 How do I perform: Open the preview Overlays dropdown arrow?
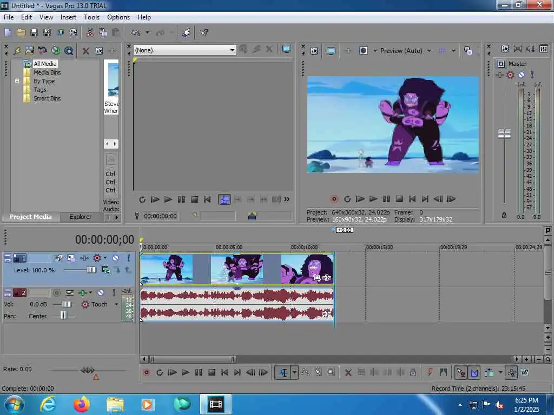[x=453, y=51]
